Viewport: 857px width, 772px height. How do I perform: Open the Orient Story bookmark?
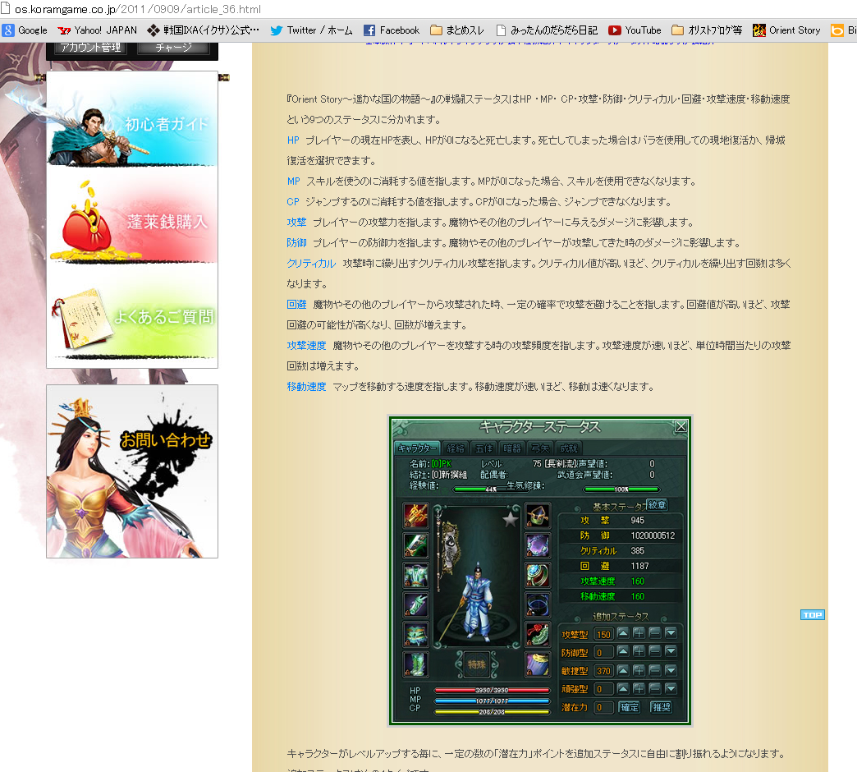click(x=787, y=30)
